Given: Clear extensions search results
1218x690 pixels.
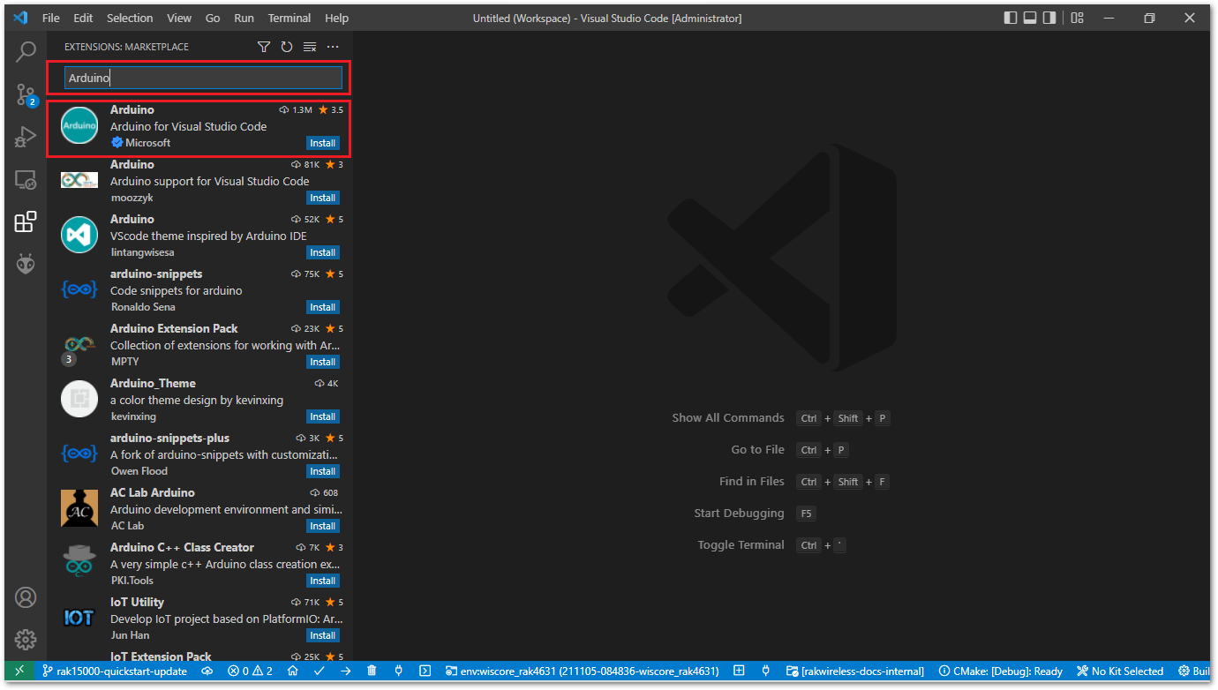Looking at the screenshot, I should pyautogui.click(x=310, y=47).
